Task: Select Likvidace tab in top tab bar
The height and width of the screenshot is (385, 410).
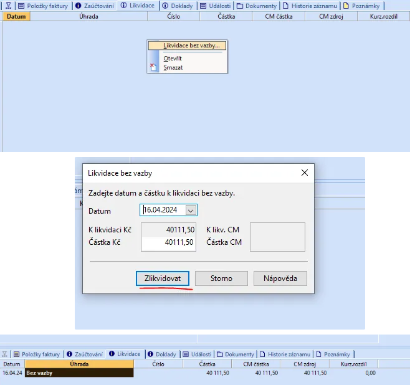Action: point(138,6)
